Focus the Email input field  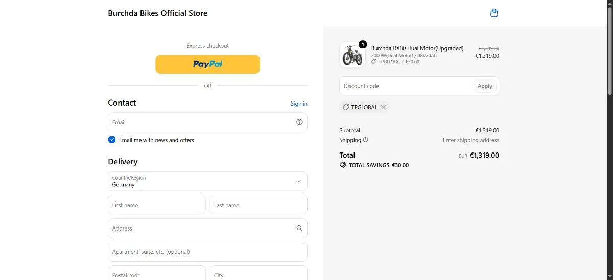(207, 122)
